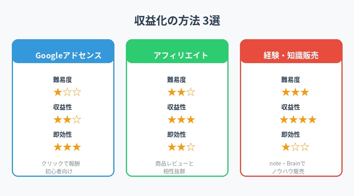
Task: Select 収益性 stars in Googleアドセンス card
Action: (67, 120)
